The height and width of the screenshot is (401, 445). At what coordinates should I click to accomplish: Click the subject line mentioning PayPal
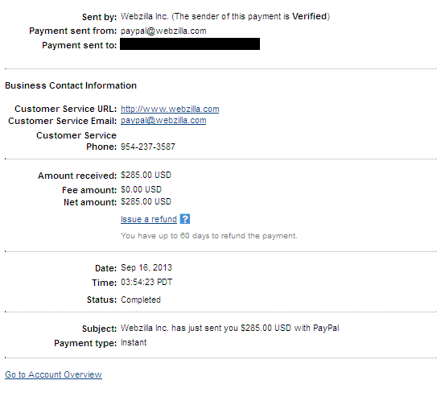click(x=230, y=328)
